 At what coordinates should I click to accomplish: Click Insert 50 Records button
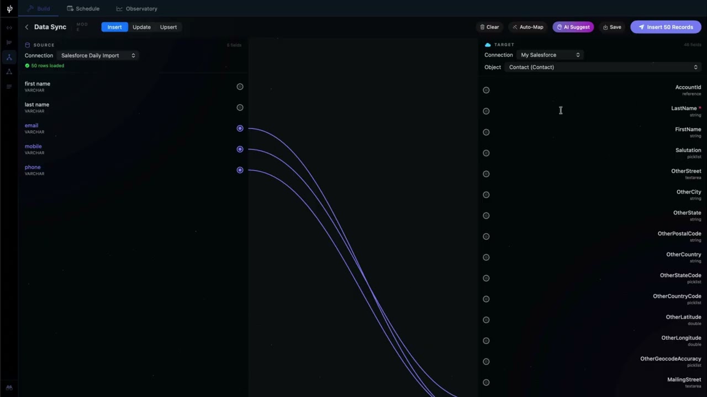pos(666,27)
